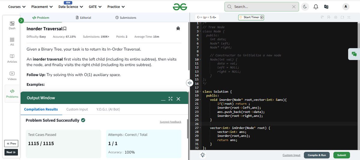Switch to the Editorial tab

tap(83, 18)
